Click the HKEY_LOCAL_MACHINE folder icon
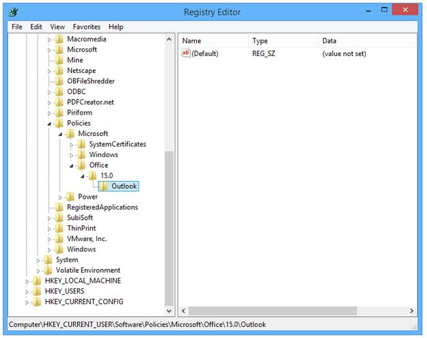The width and height of the screenshot is (427, 338). (x=37, y=281)
